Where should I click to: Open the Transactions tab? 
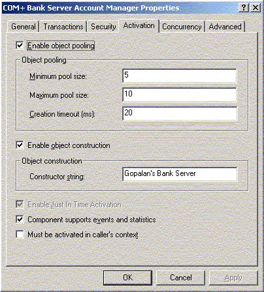point(63,27)
